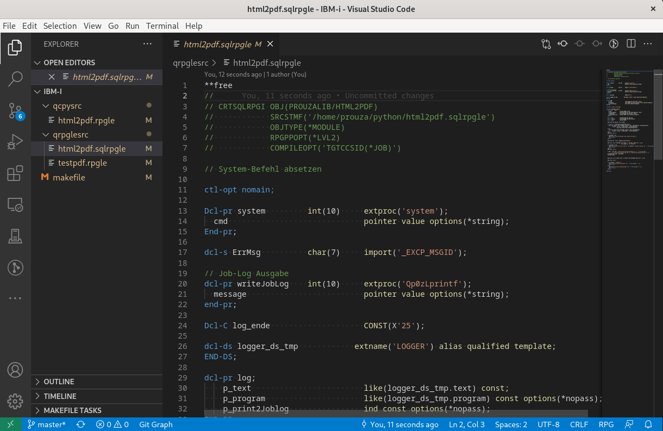This screenshot has height=431, width=663.
Task: Open the Run and Debug view
Action: (x=15, y=142)
